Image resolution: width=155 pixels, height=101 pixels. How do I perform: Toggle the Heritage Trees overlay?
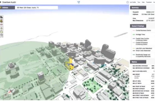pos(140,34)
